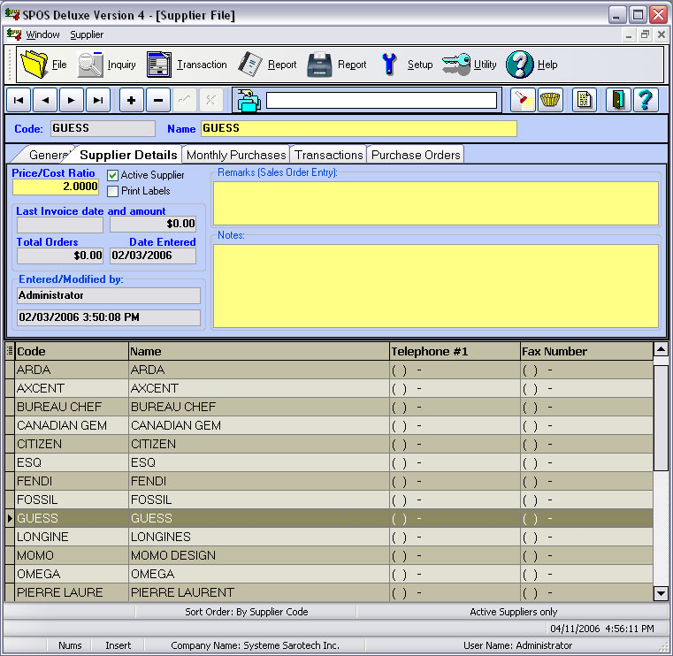Click the basket icon in record toolbar
This screenshot has height=656, width=673.
[x=550, y=101]
